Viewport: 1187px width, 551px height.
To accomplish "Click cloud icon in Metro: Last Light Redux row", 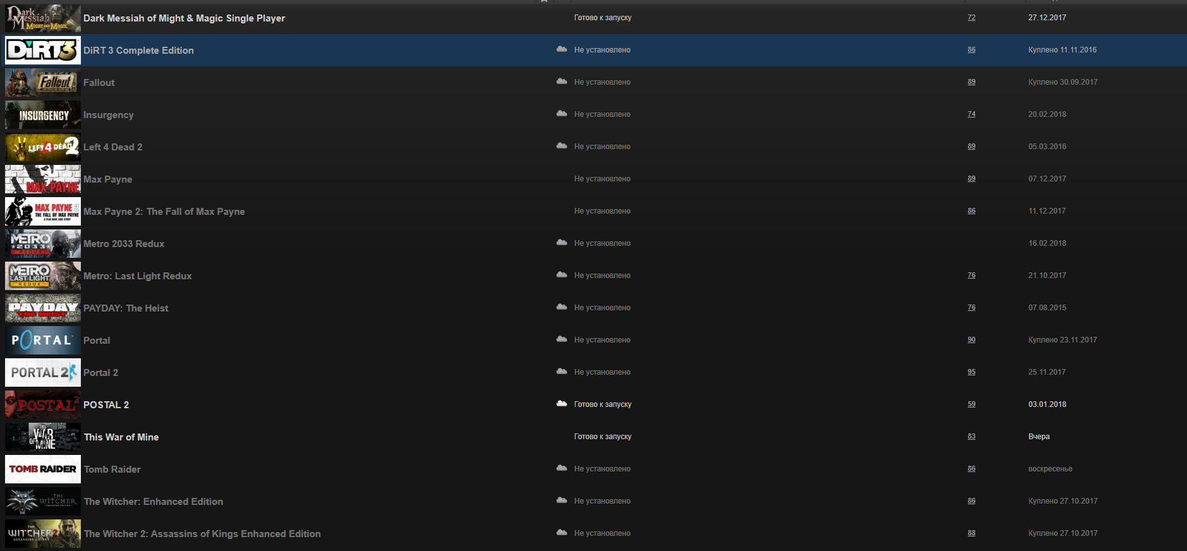I will 562,275.
